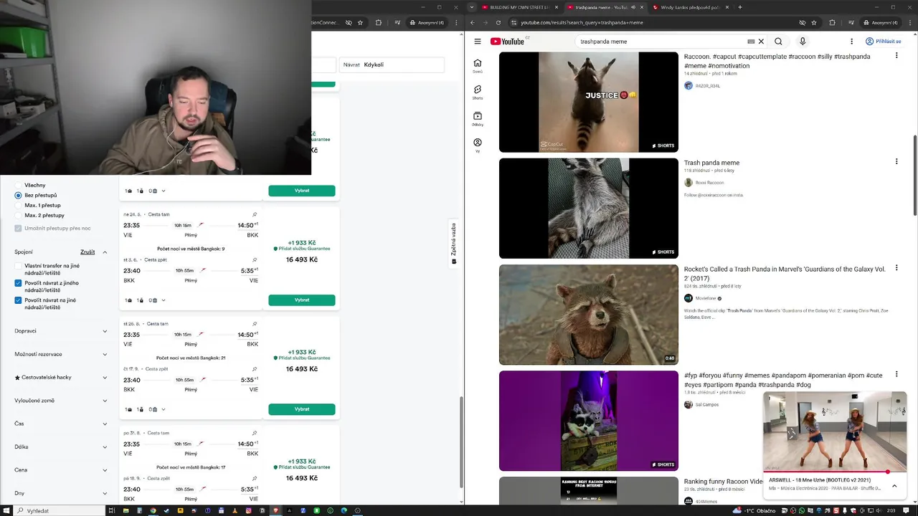Viewport: 918px width, 516px height.
Task: Open Chrome tab search dropdown arrow
Action: [x=471, y=7]
